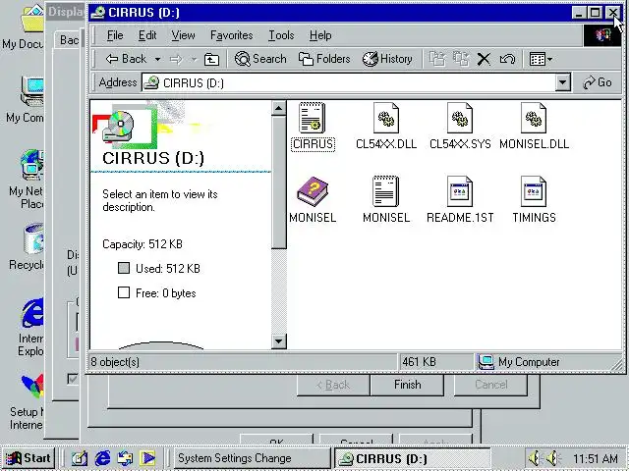Viewport: 629px width, 471px height.
Task: Click the CIRRUS (D:) taskbar button
Action: tap(413, 458)
